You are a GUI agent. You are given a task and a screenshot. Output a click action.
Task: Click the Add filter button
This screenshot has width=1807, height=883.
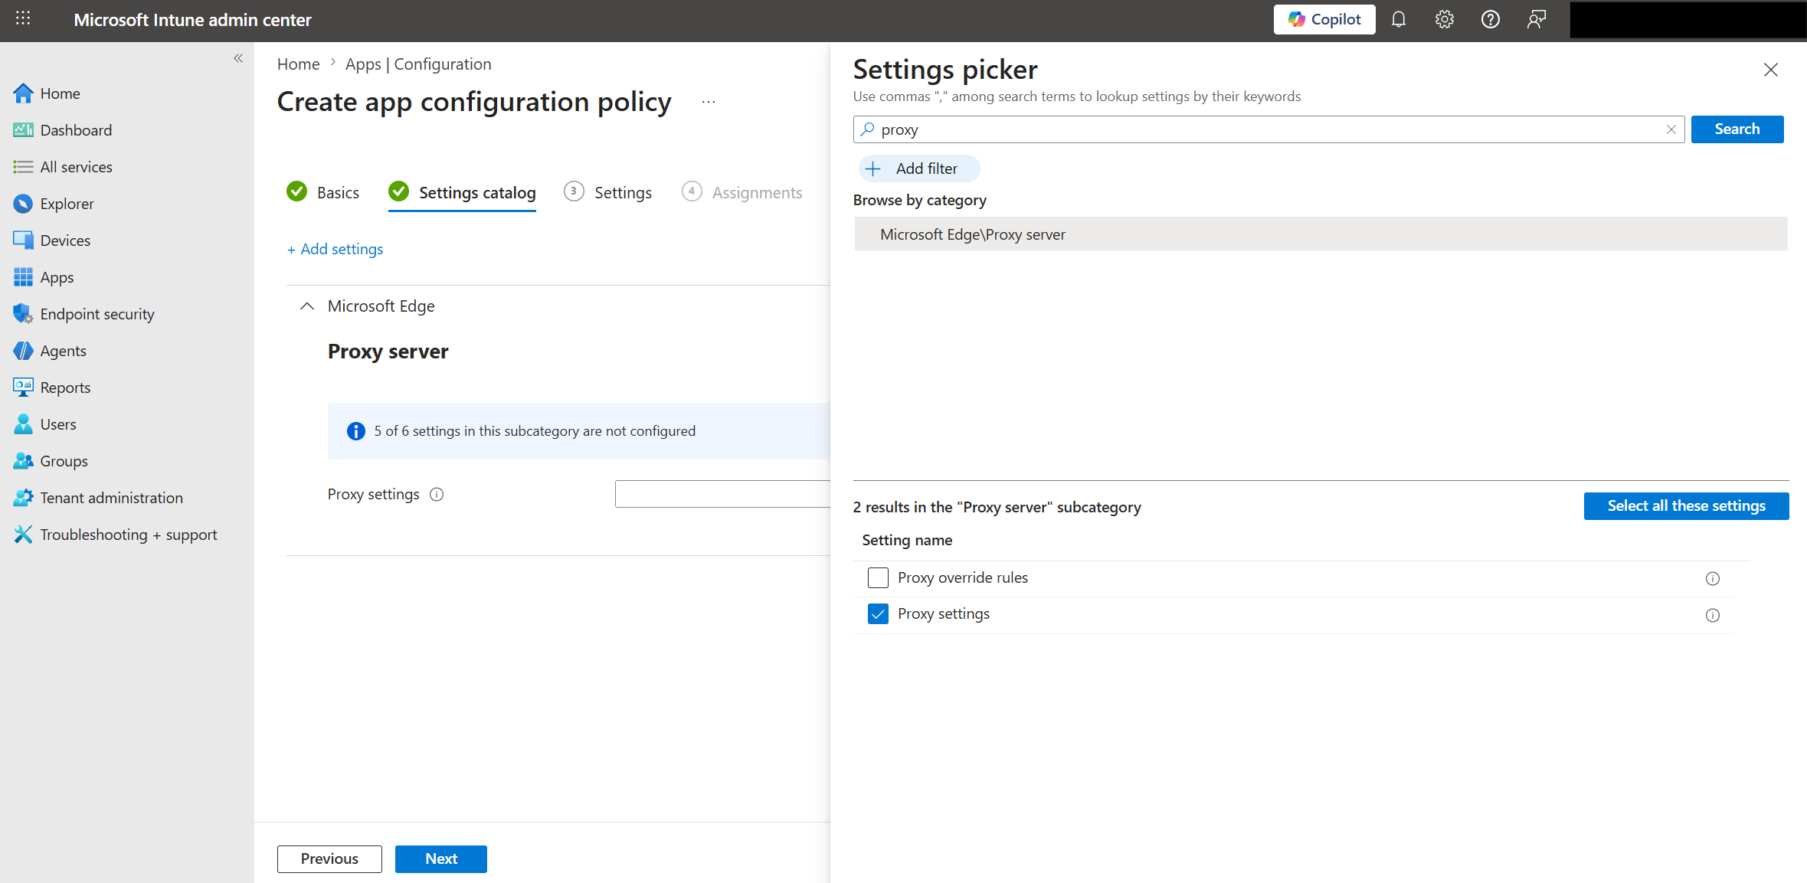tap(919, 168)
